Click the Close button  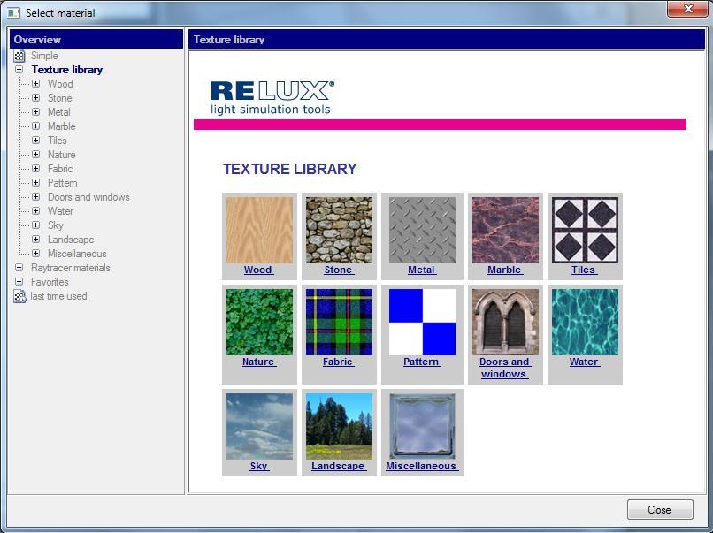point(660,510)
